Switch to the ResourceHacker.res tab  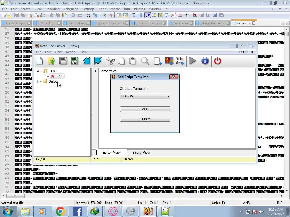[x=110, y=23]
